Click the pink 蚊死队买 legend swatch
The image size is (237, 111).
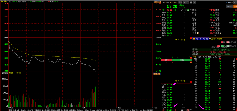pyautogui.click(x=227, y=42)
